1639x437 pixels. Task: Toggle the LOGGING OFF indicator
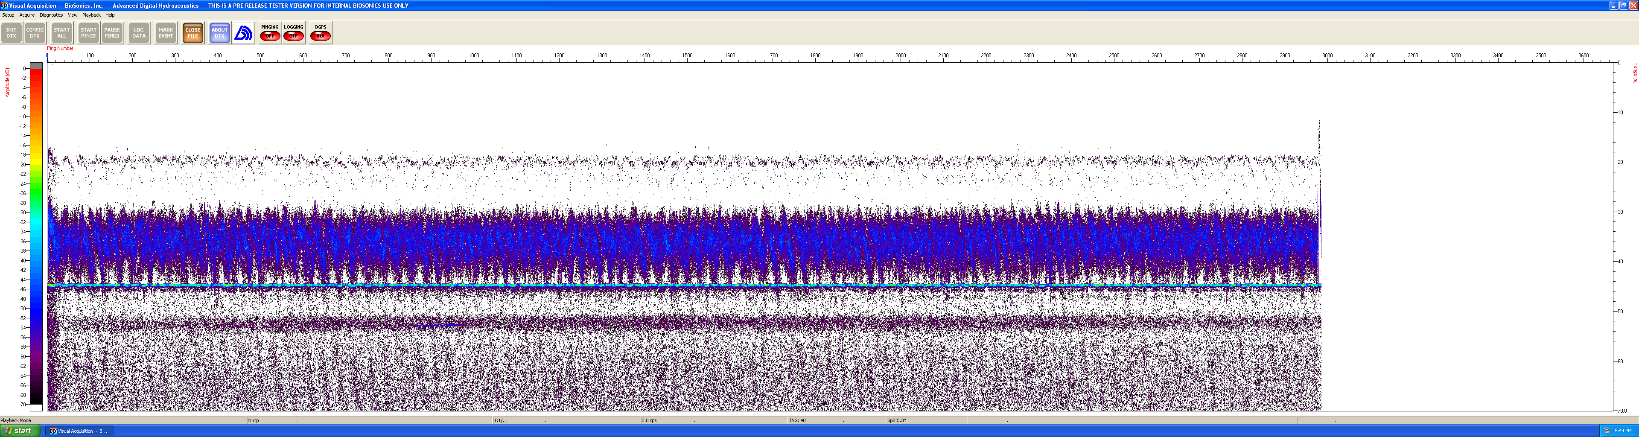click(x=293, y=33)
